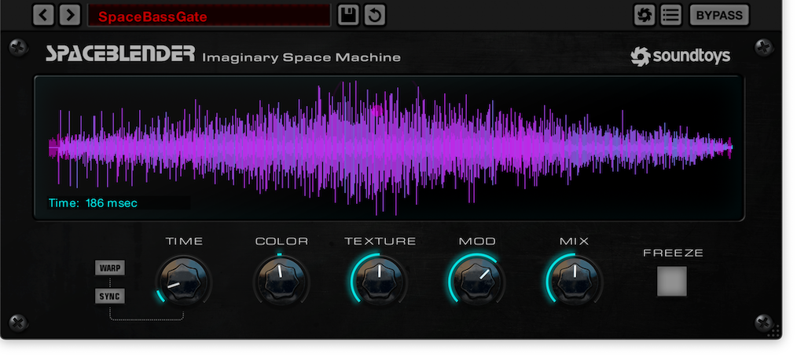Toggle the FREEZE square button
This screenshot has width=797, height=357.
tap(672, 282)
